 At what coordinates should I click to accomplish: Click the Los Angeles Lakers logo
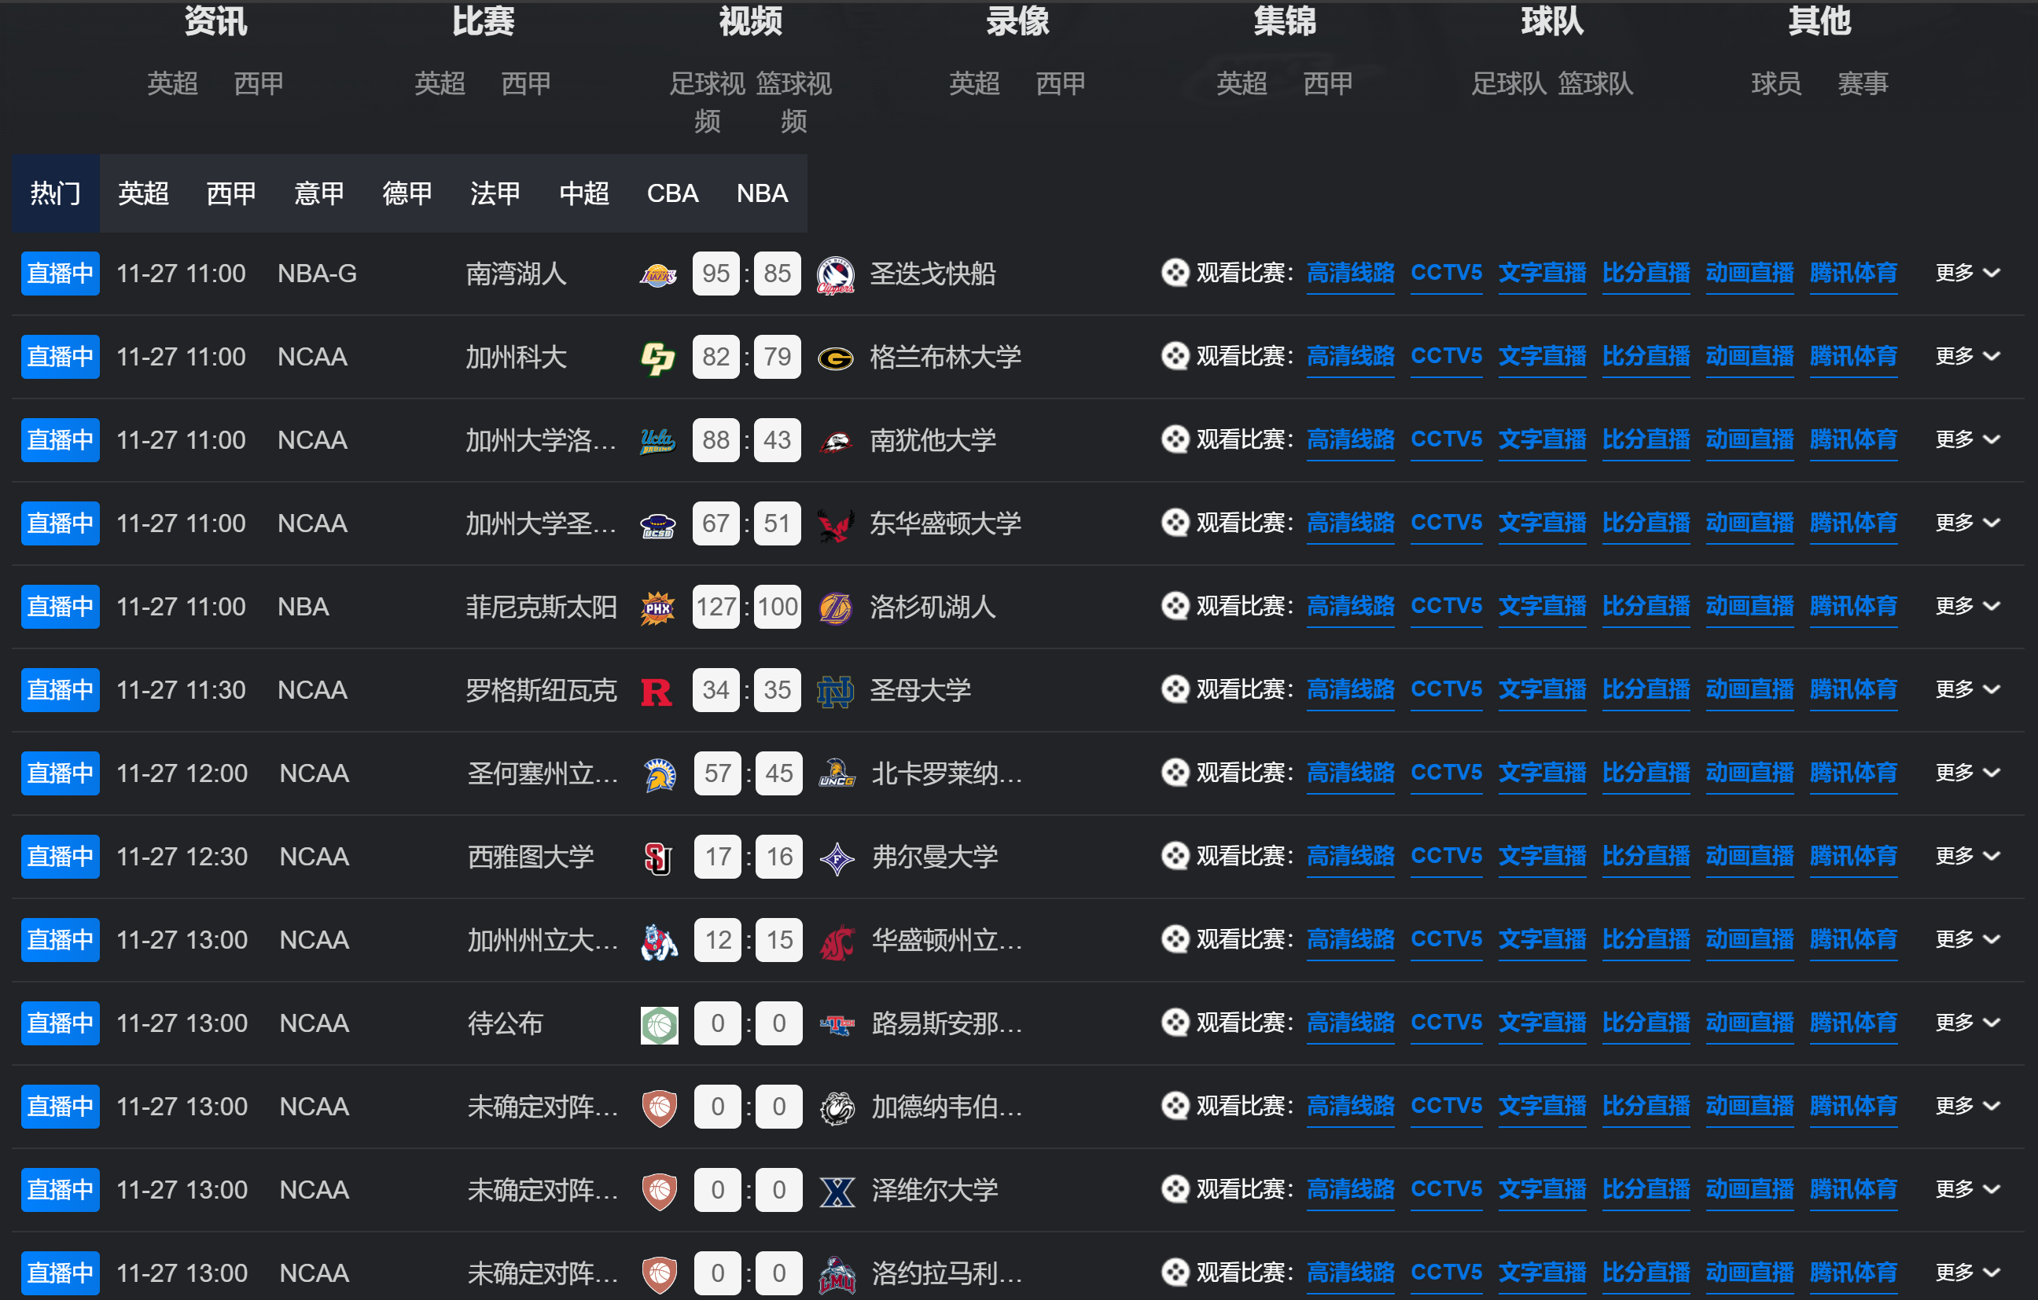click(x=835, y=607)
